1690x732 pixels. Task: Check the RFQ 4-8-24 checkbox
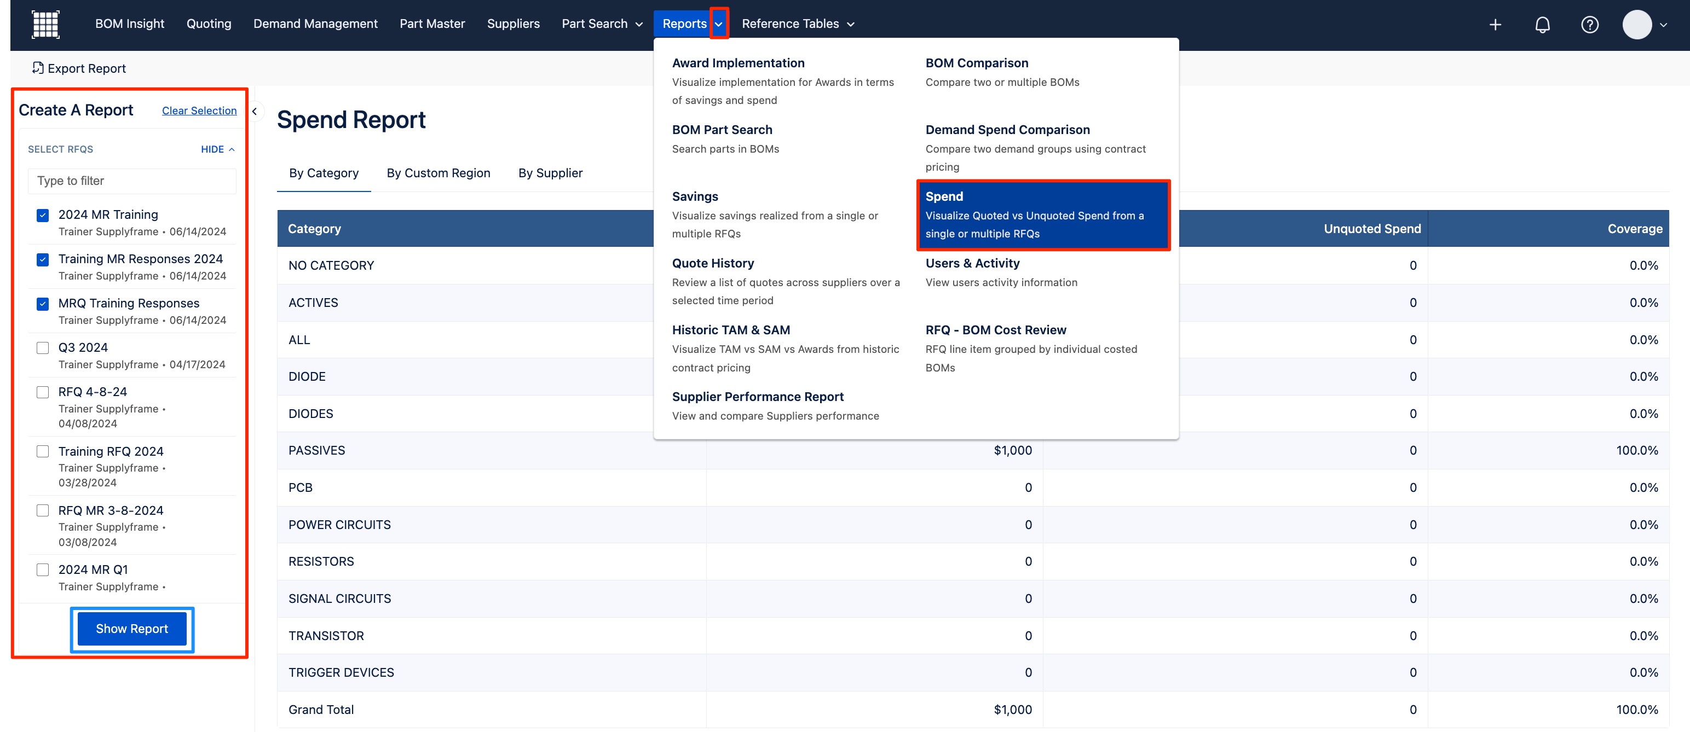coord(43,393)
